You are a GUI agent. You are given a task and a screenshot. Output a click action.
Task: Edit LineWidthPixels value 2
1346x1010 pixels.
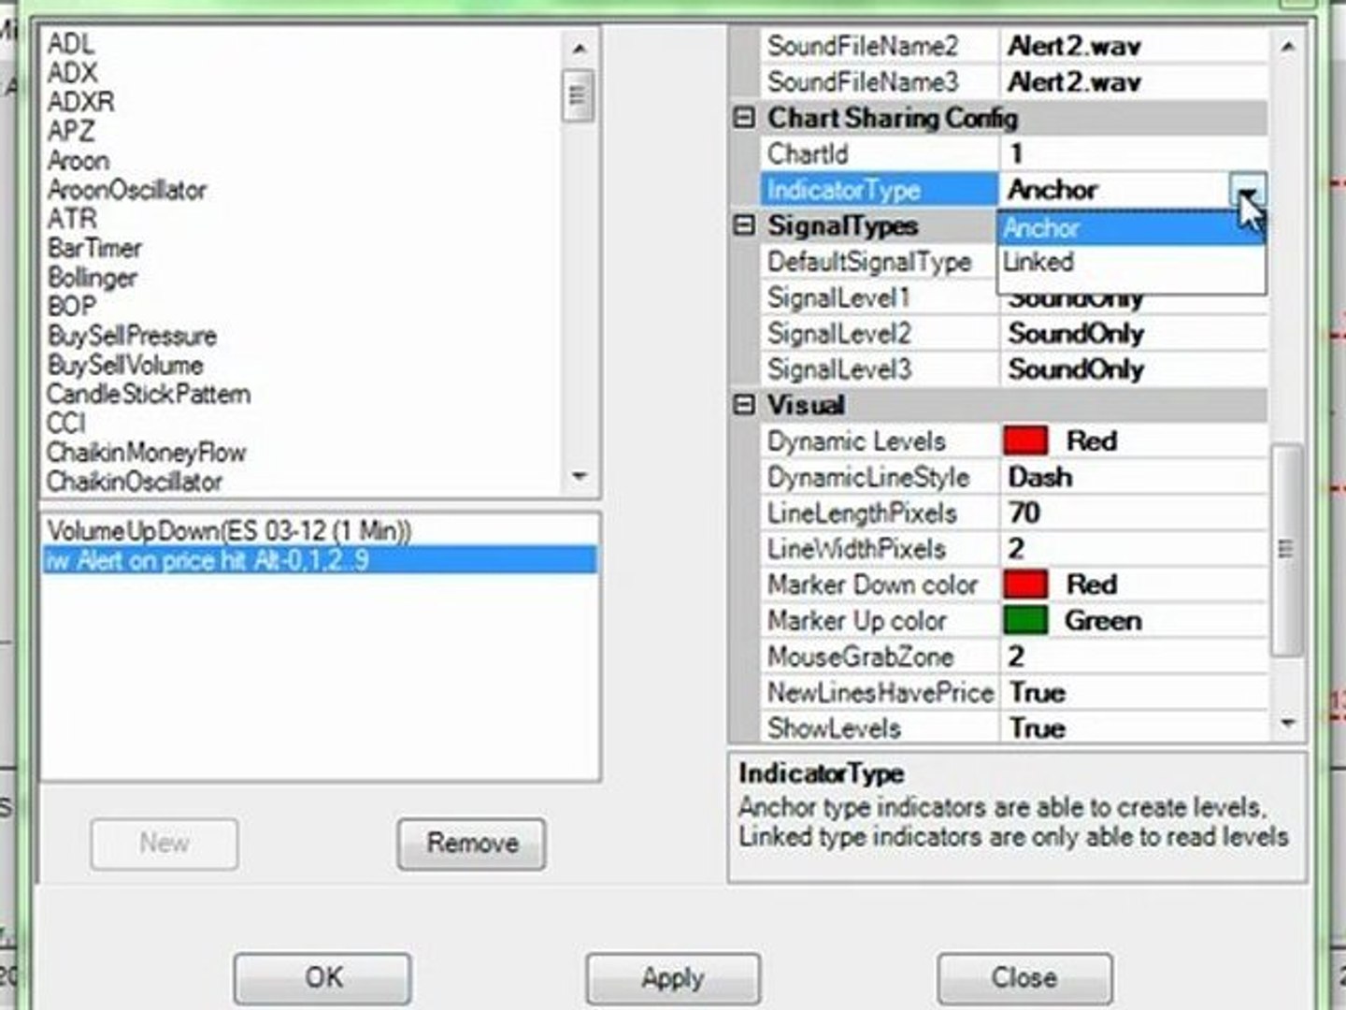coord(1134,549)
